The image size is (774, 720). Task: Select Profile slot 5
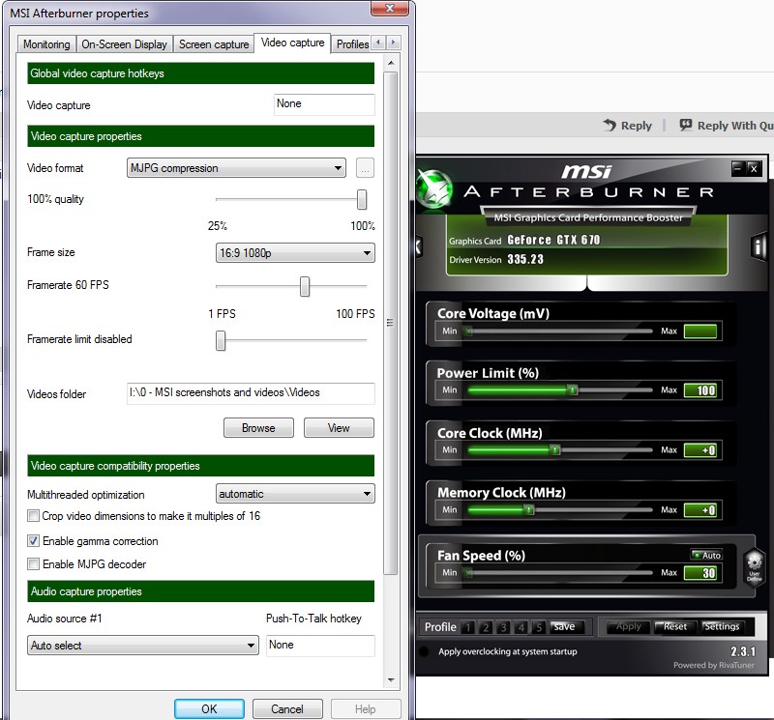coord(539,627)
